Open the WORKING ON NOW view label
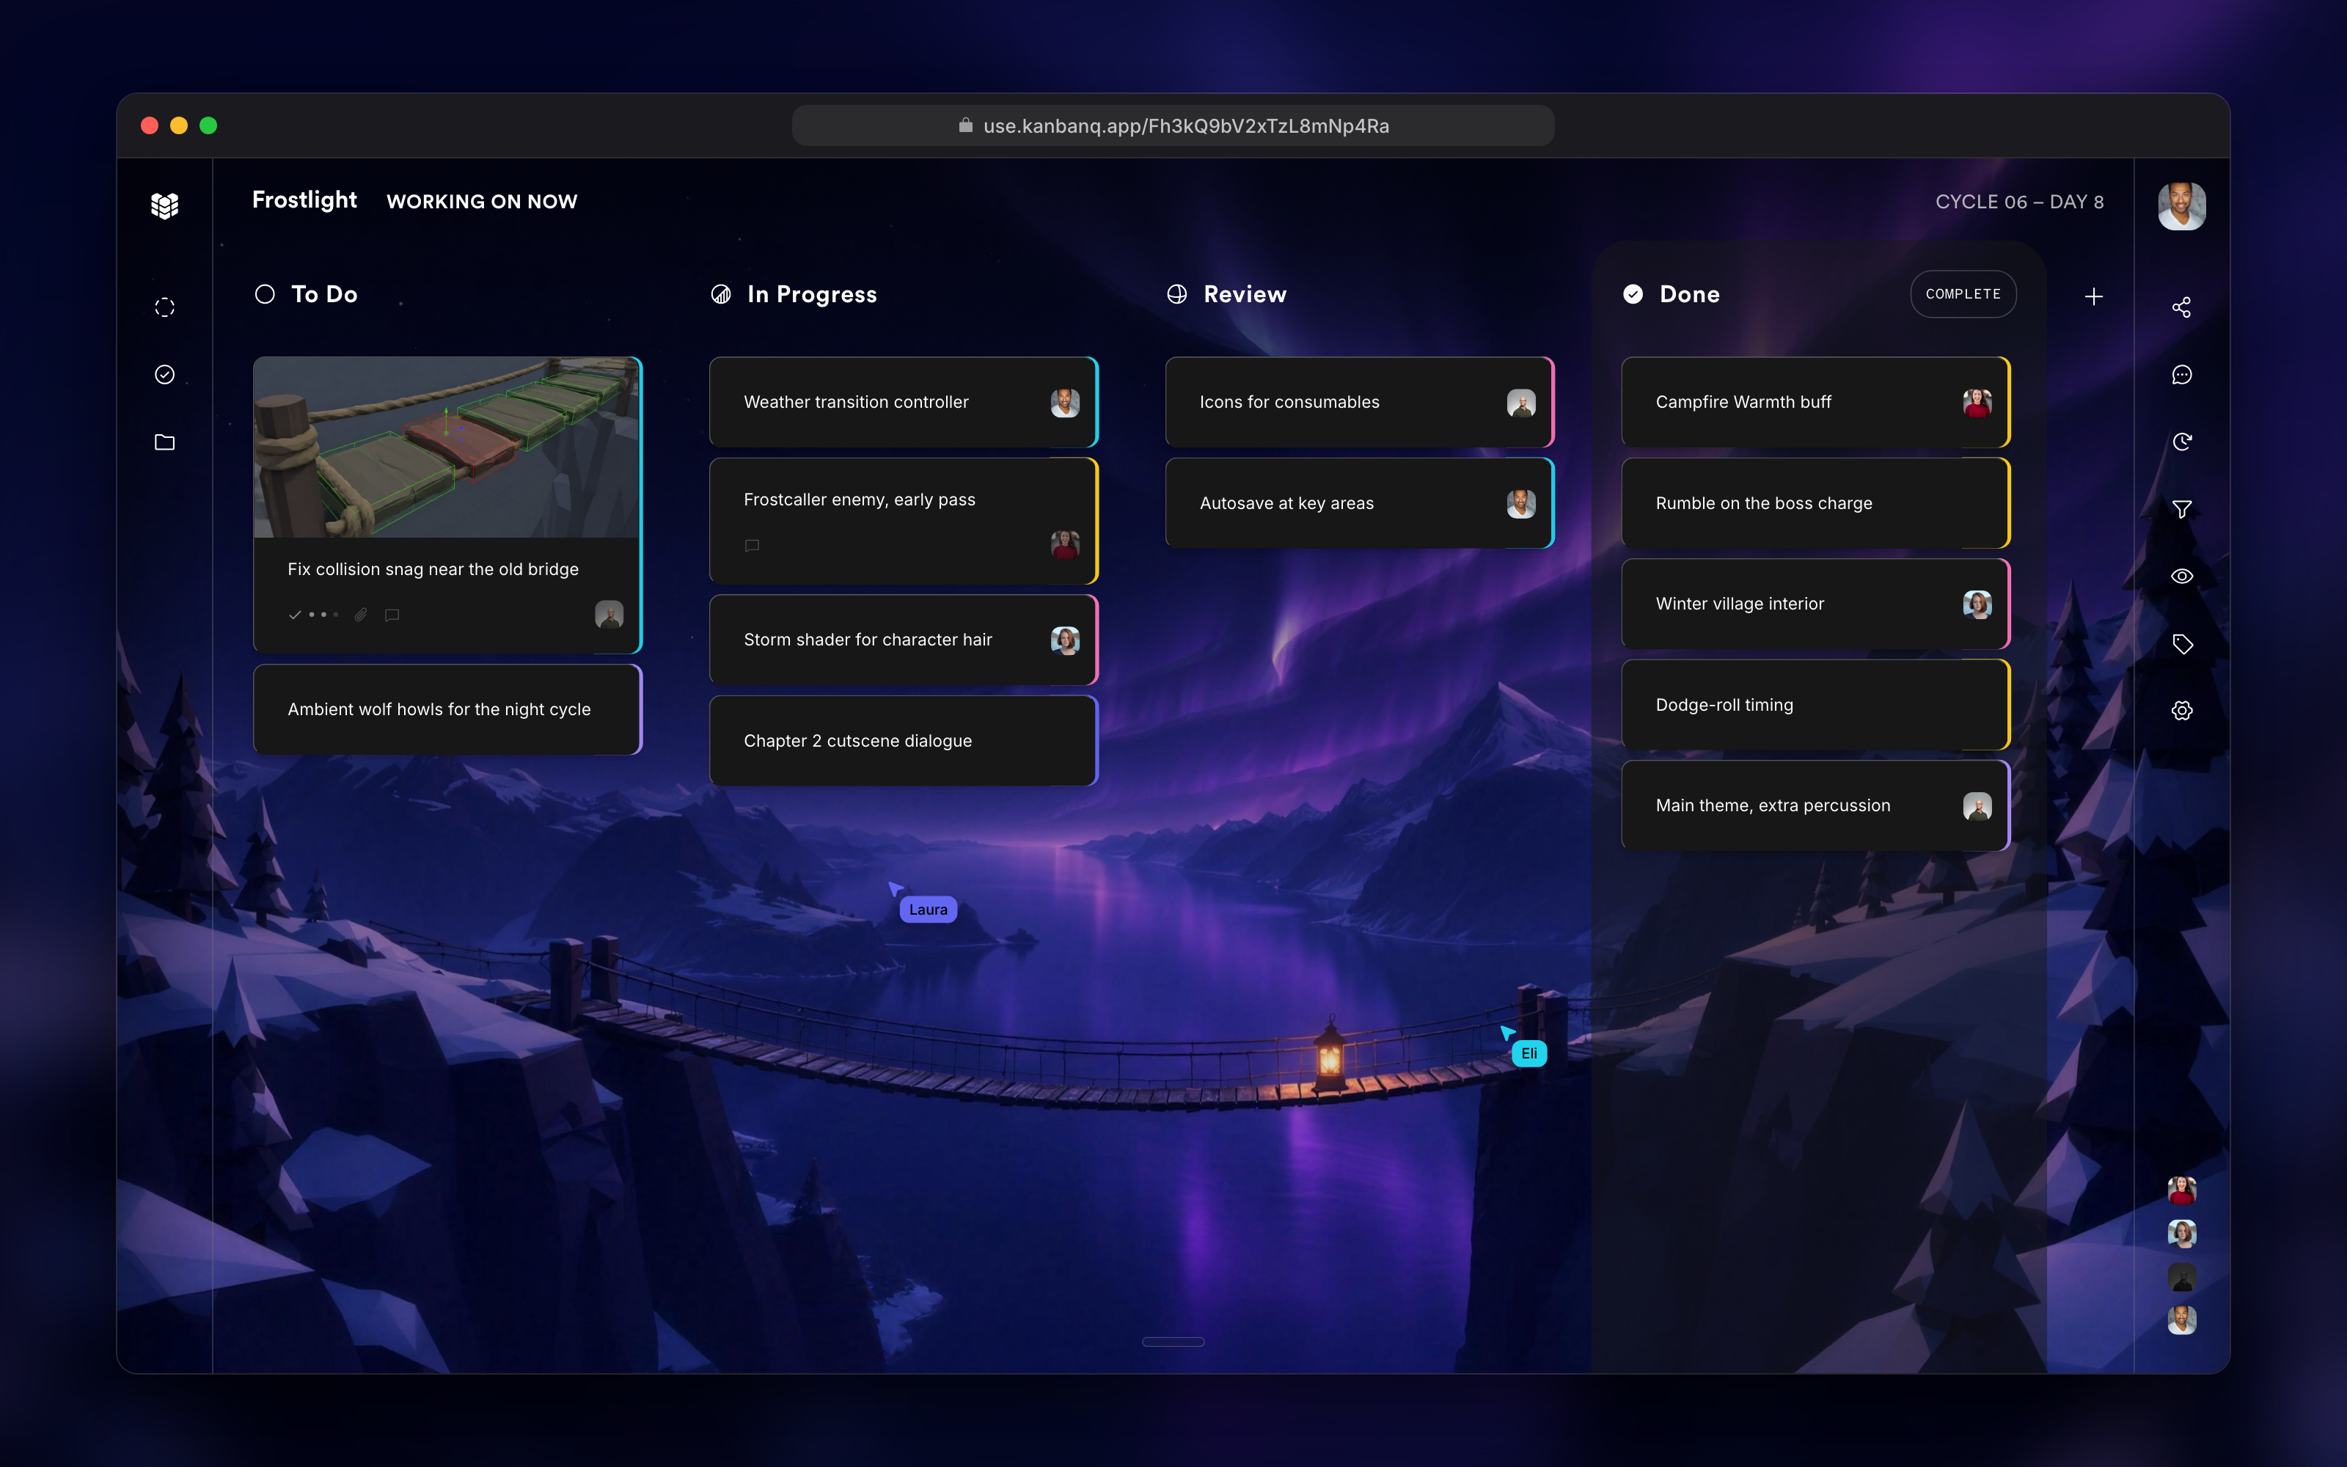Viewport: 2347px width, 1467px height. point(482,202)
